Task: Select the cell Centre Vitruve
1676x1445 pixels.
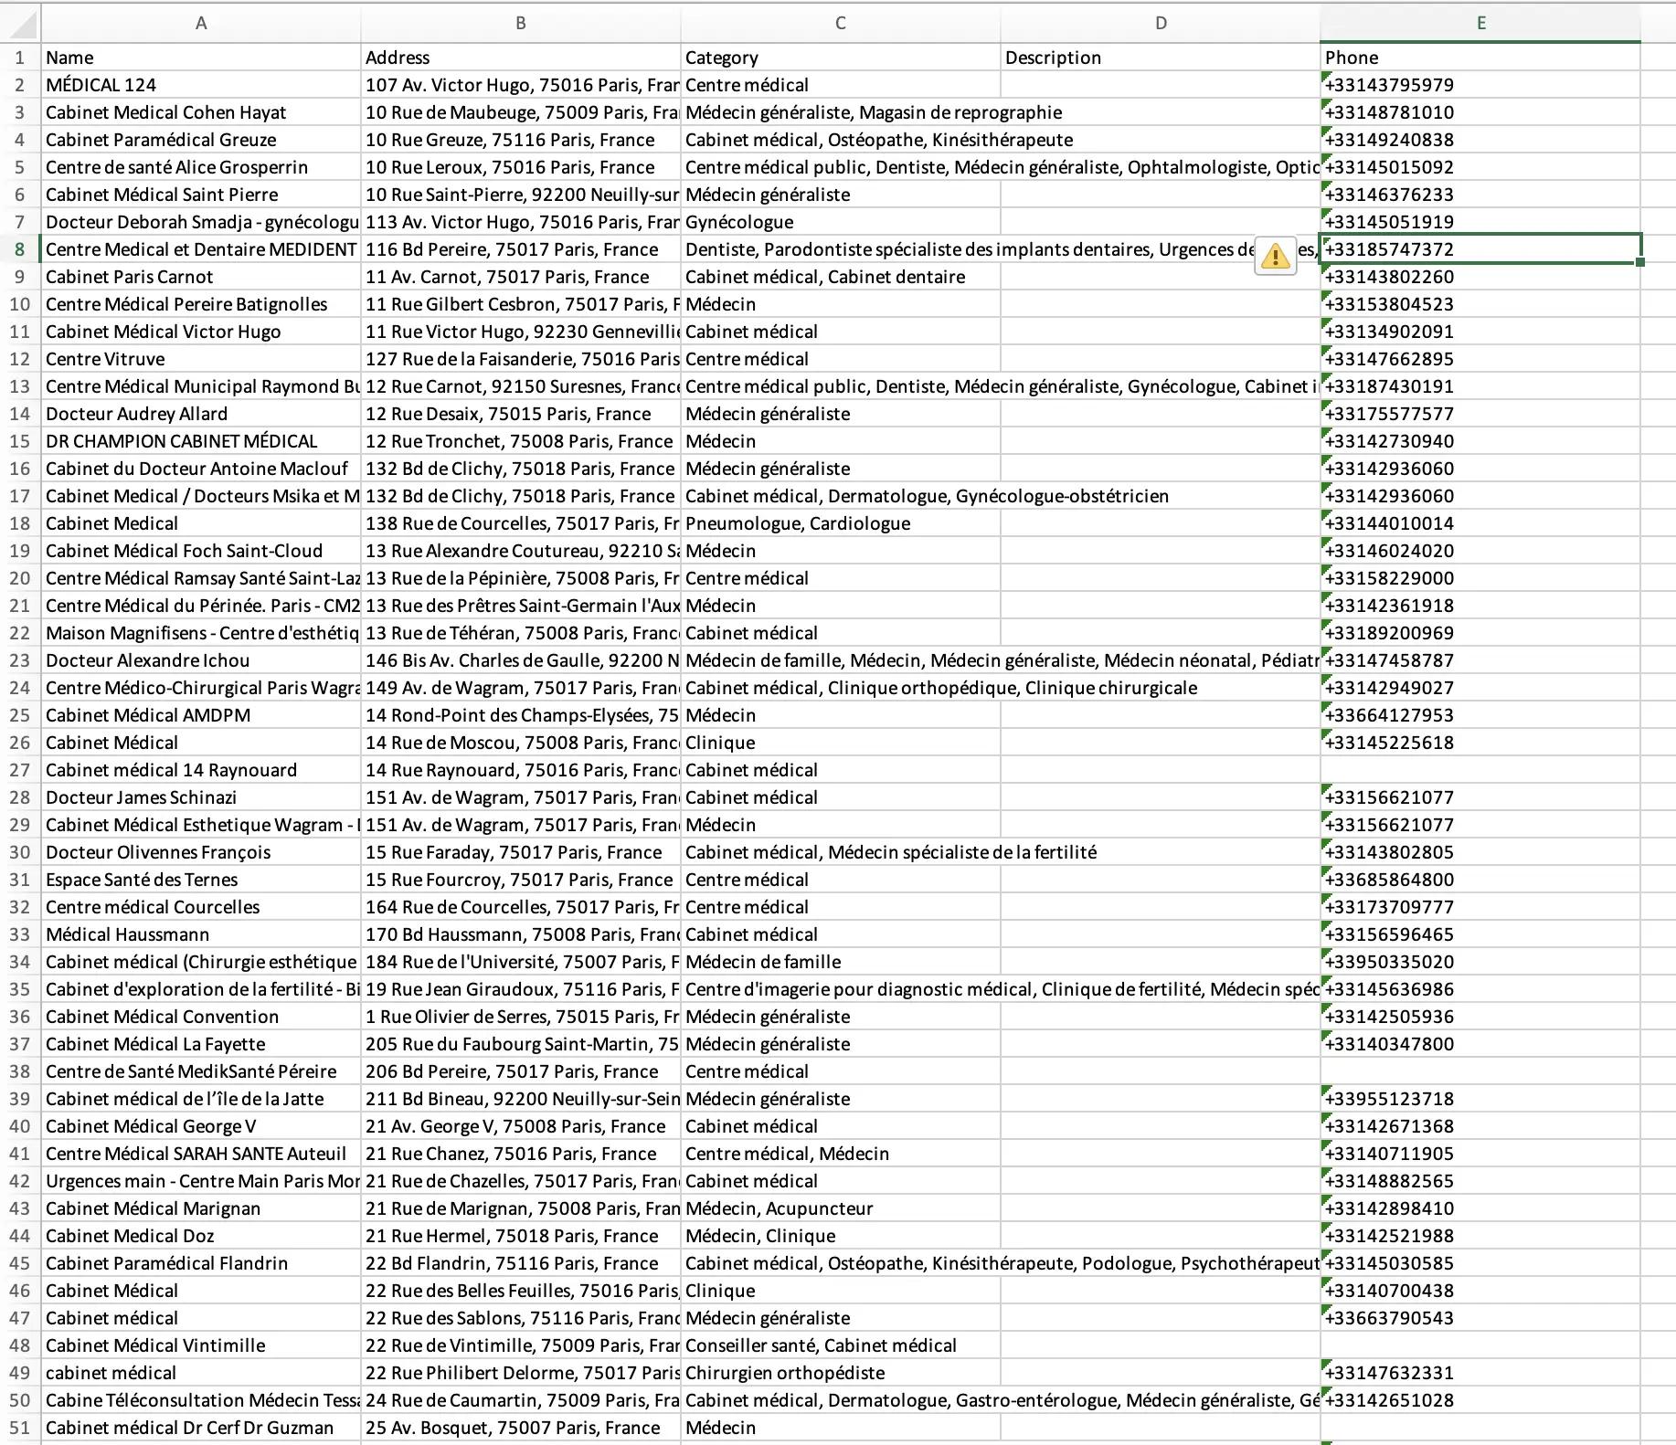Action: [201, 359]
